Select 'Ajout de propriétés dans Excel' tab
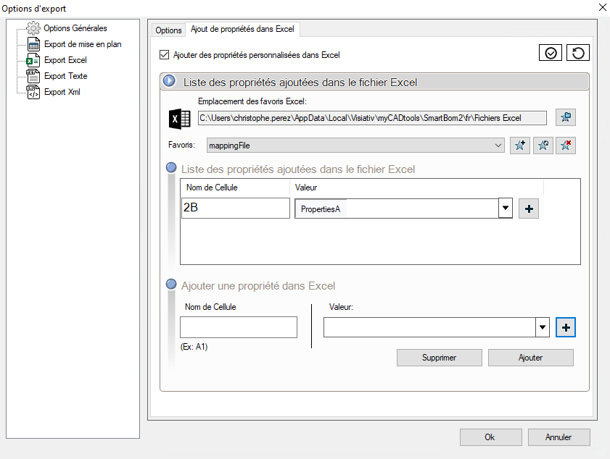Screen dimensions: 610x459 tap(242, 30)
